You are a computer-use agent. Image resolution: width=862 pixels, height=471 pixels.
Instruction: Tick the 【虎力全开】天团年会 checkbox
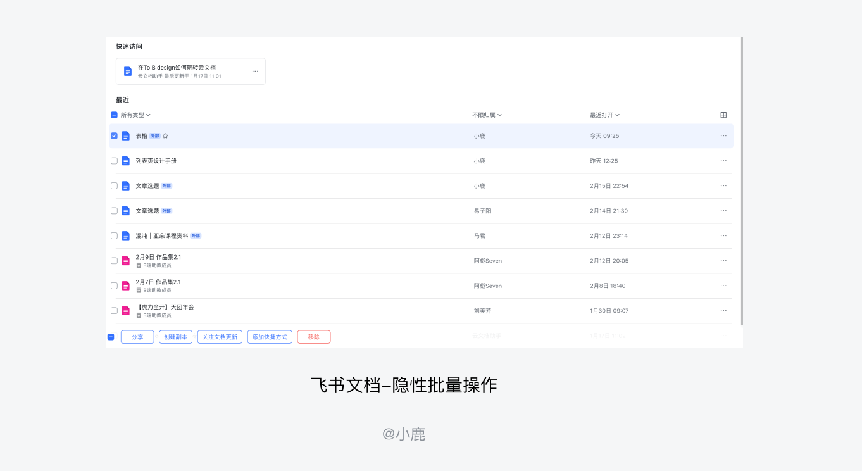pos(114,311)
